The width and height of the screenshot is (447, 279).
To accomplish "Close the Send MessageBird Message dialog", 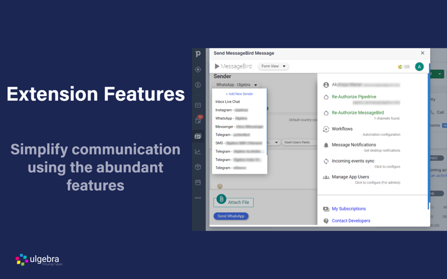I will pyautogui.click(x=423, y=53).
